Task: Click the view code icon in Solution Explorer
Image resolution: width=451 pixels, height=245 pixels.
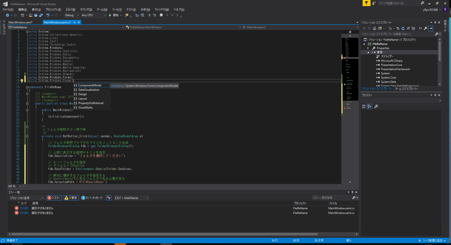Action: coord(420,28)
